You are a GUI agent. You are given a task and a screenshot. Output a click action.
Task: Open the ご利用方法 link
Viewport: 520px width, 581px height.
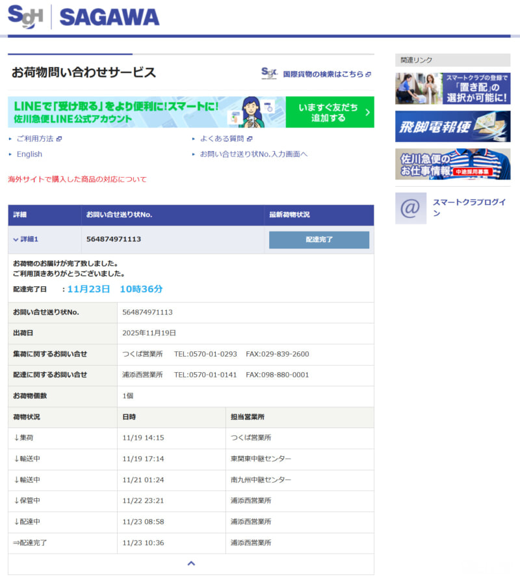(39, 139)
